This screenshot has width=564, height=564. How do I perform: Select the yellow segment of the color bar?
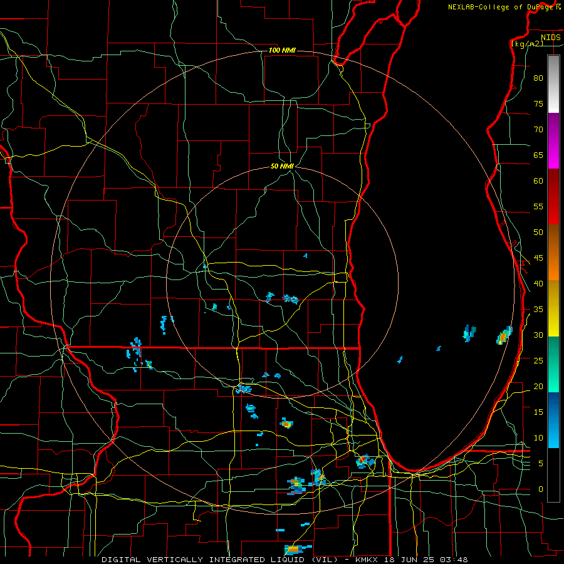[553, 308]
